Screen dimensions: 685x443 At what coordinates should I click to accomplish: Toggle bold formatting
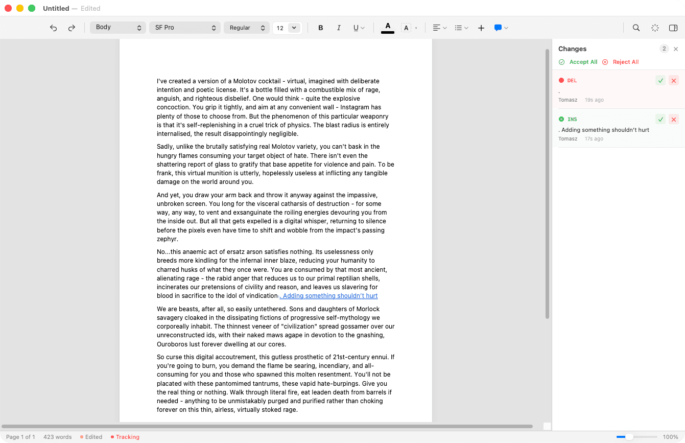click(321, 28)
